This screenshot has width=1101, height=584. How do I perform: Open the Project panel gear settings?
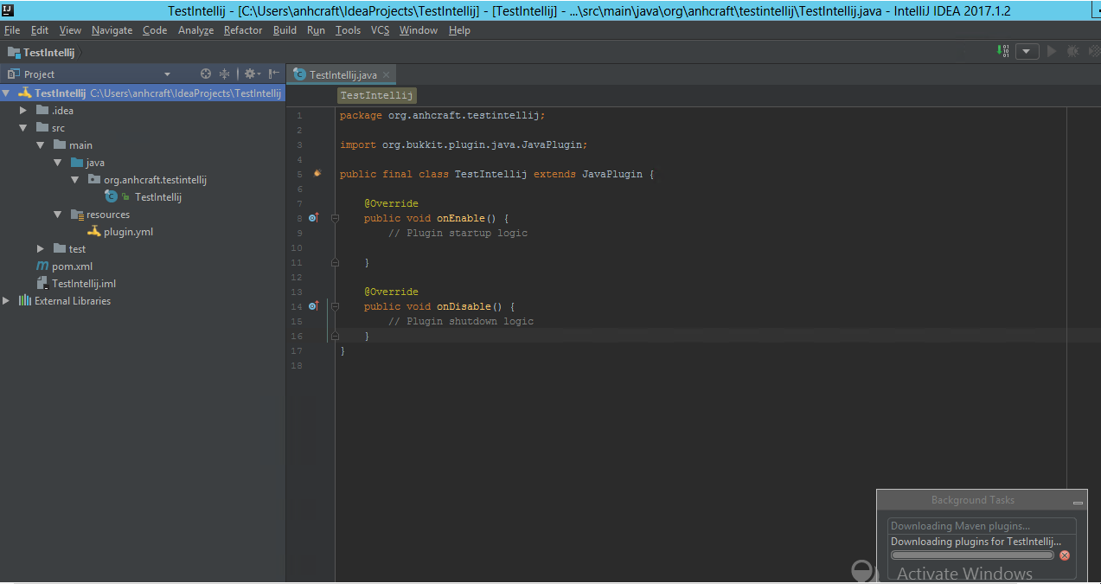[x=250, y=74]
